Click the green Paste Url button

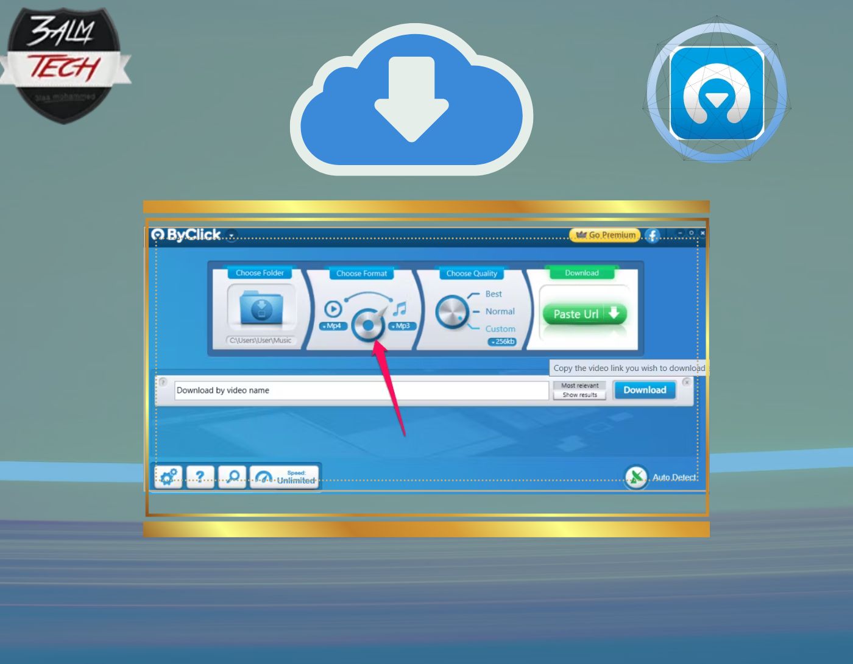[584, 314]
